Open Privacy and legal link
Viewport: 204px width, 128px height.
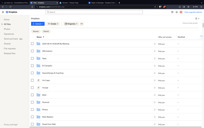click(11, 125)
